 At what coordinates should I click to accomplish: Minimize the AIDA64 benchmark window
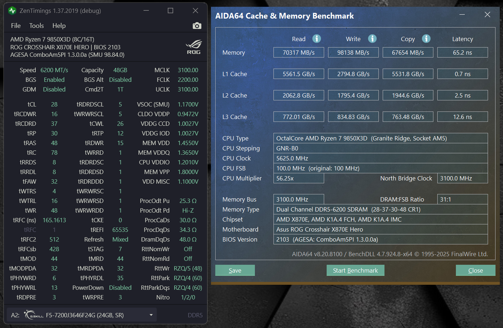(x=462, y=15)
